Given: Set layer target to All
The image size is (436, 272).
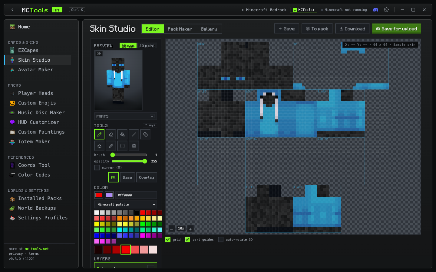Looking at the screenshot, I should click(x=113, y=177).
